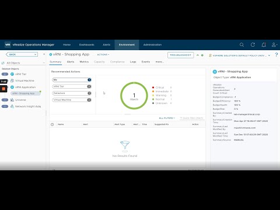
Task: Click the green objects donut chart
Action: click(x=134, y=96)
